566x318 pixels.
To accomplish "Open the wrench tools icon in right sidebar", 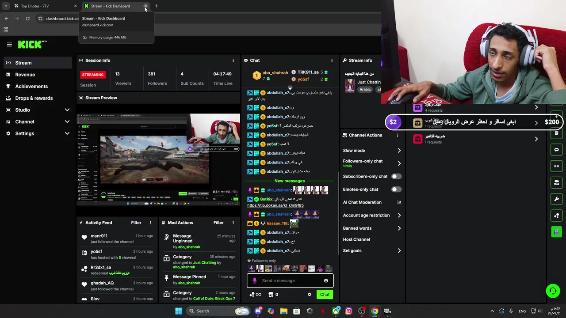I will pos(556,199).
